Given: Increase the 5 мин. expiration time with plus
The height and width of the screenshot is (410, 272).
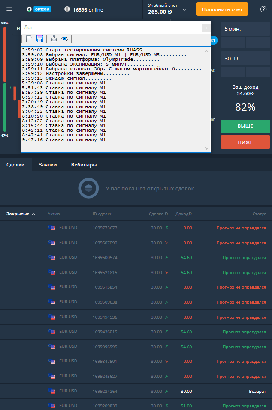Looking at the screenshot, I should pos(258,42).
